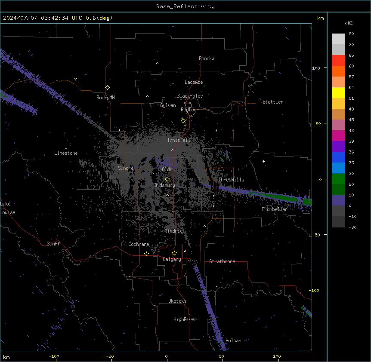
Task: Select the Innisfail label
Action: [x=179, y=140]
